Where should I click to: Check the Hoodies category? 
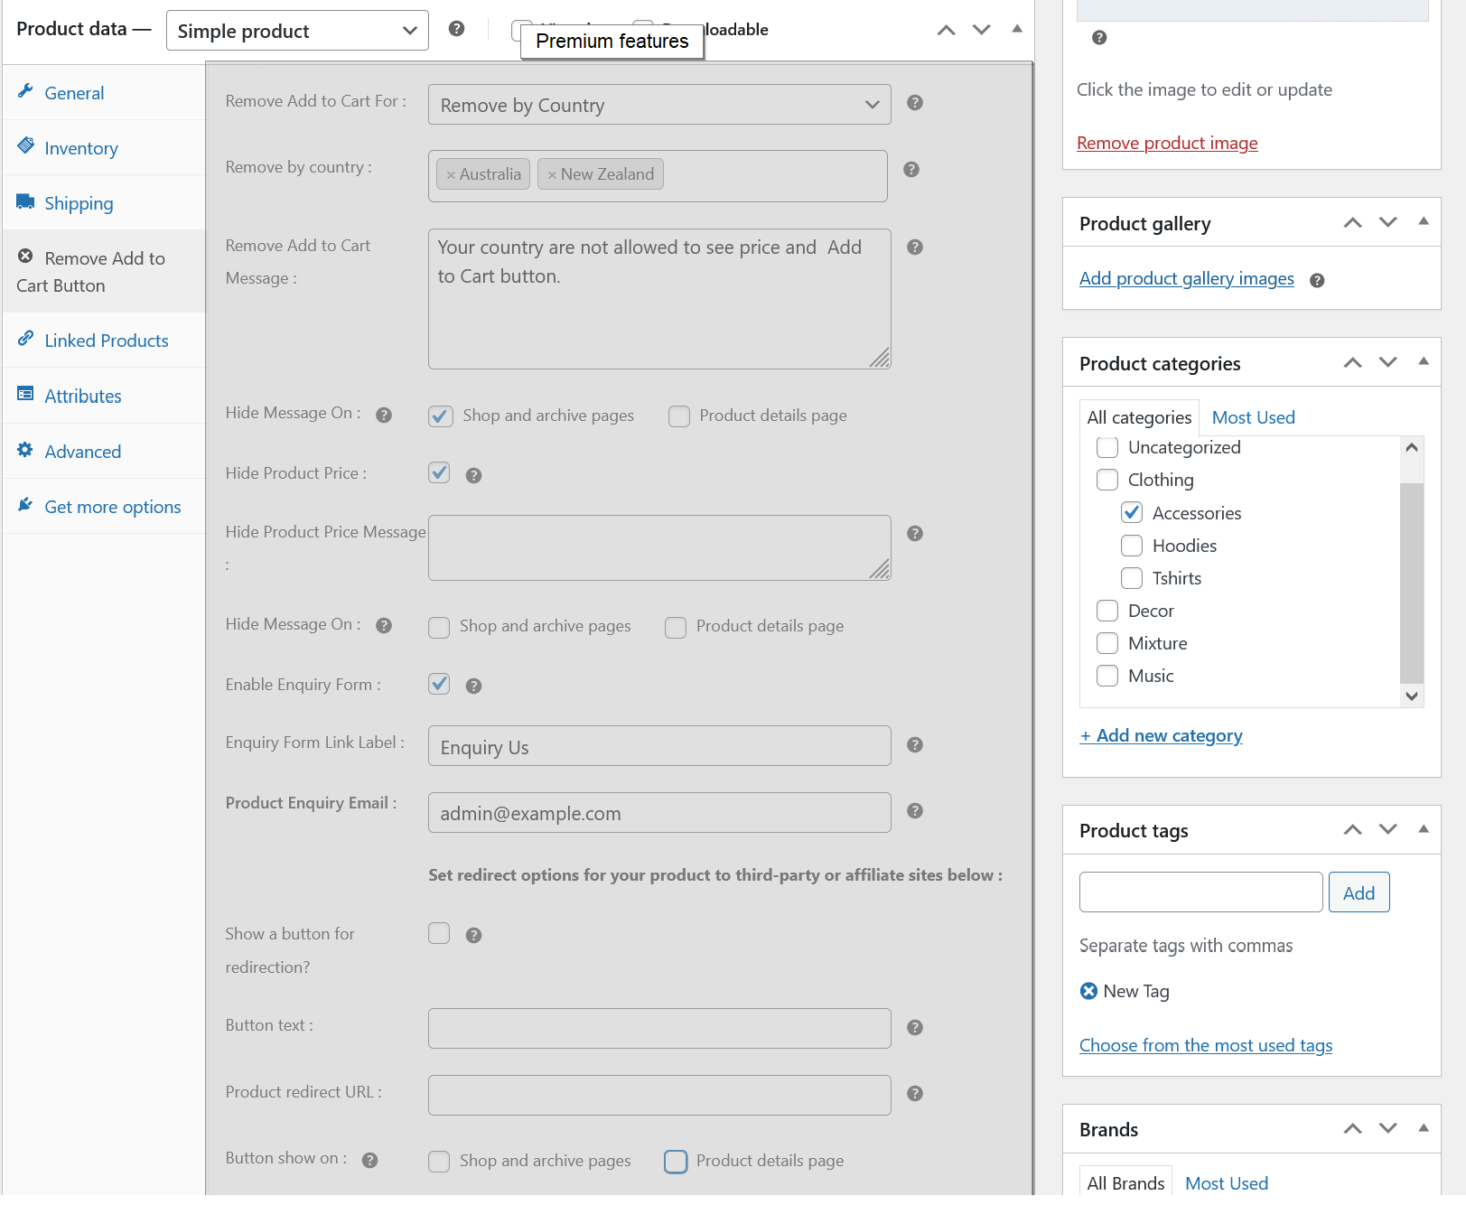[x=1132, y=546]
